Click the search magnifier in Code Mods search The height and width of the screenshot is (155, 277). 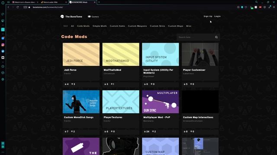pos(216,37)
